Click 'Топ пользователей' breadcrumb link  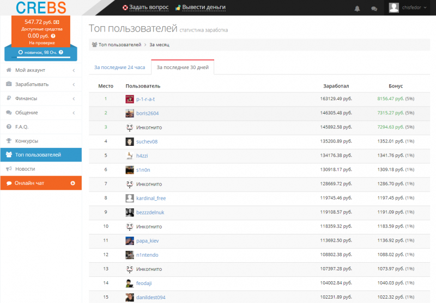(x=120, y=45)
